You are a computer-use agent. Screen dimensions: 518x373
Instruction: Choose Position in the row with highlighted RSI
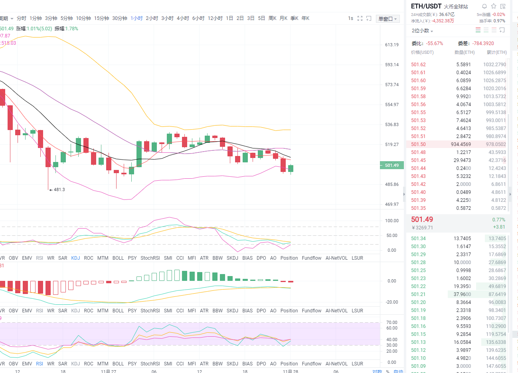coord(289,364)
